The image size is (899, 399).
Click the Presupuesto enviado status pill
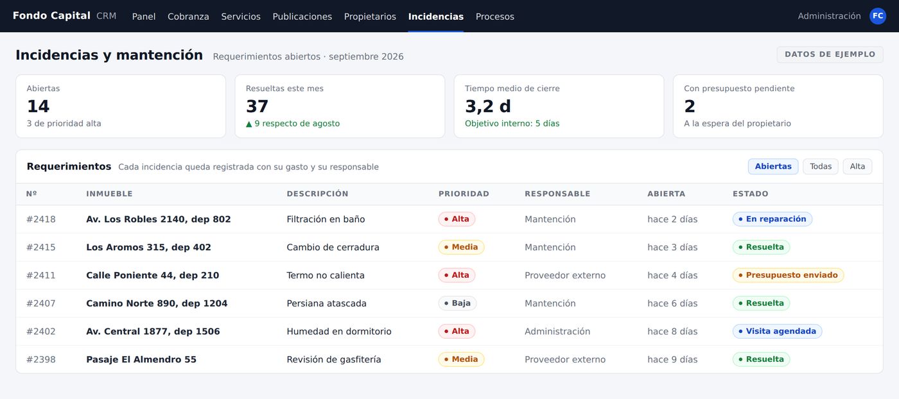click(788, 275)
